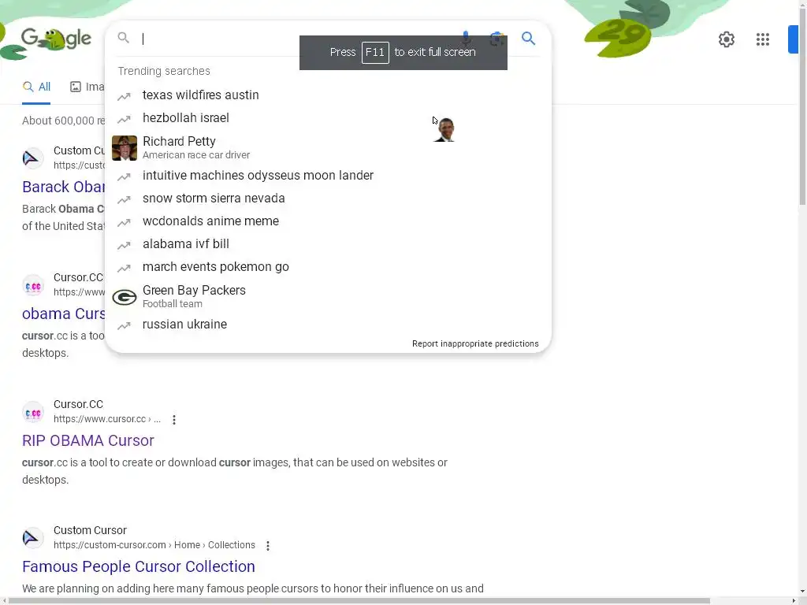Screen dimensions: 807x605
Task: Select russian ukraine suggestion
Action: pyautogui.click(x=329, y=324)
